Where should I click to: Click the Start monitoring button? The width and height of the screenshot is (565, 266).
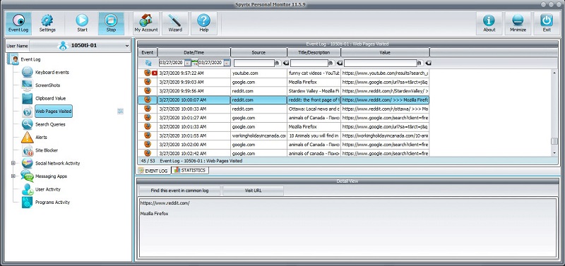click(82, 24)
